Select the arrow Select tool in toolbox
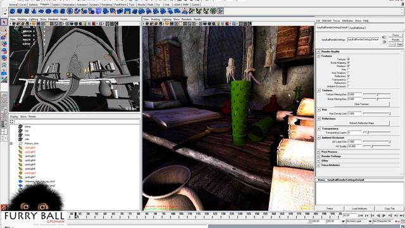This screenshot has height=228, width=405. tap(4, 22)
